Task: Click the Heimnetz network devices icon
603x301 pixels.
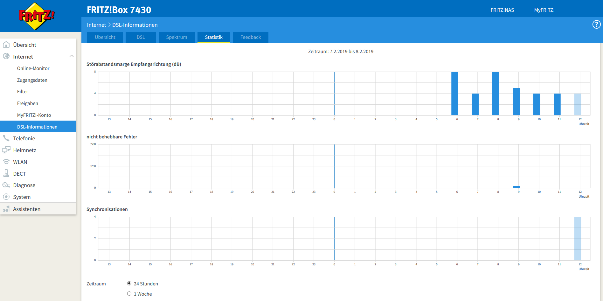Action: click(6, 150)
